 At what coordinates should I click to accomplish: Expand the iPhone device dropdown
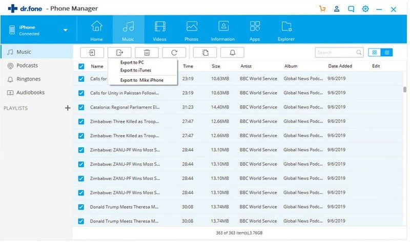tap(66, 30)
